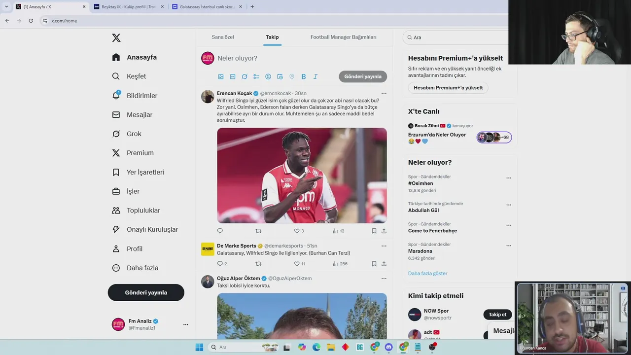Click the İşler briefcase icon
This screenshot has height=355, width=631.
(116, 191)
